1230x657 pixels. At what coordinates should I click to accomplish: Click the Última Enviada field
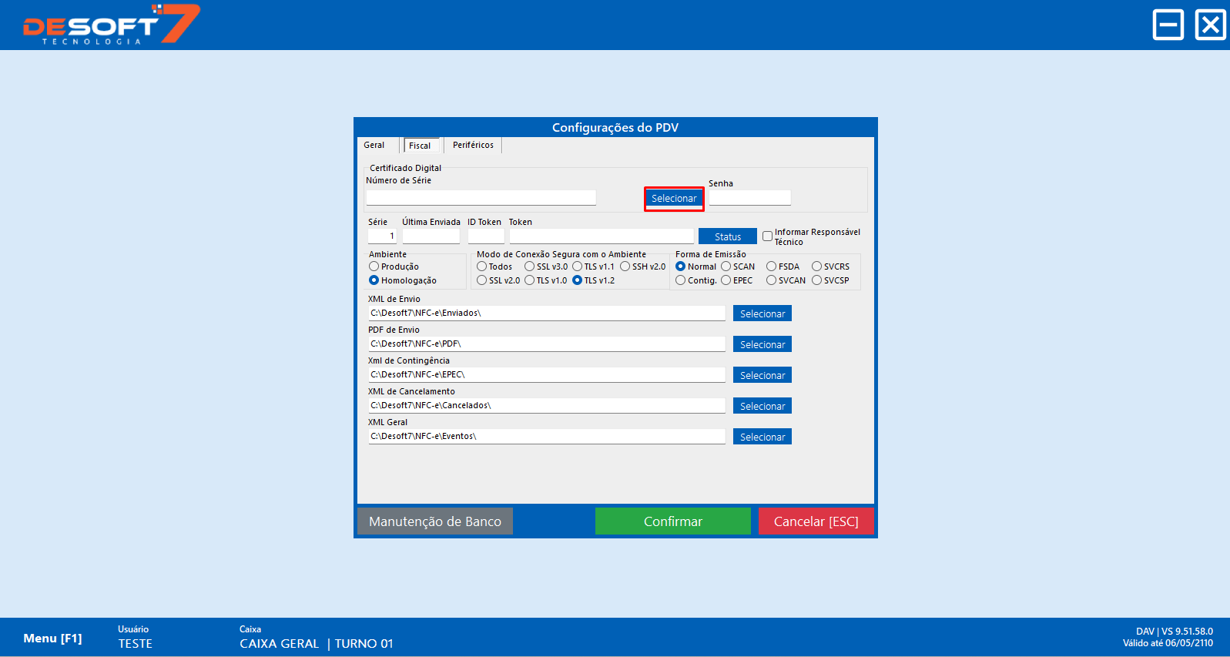(x=431, y=236)
